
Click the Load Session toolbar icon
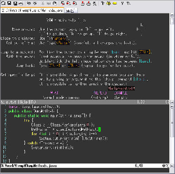(83, 3)
